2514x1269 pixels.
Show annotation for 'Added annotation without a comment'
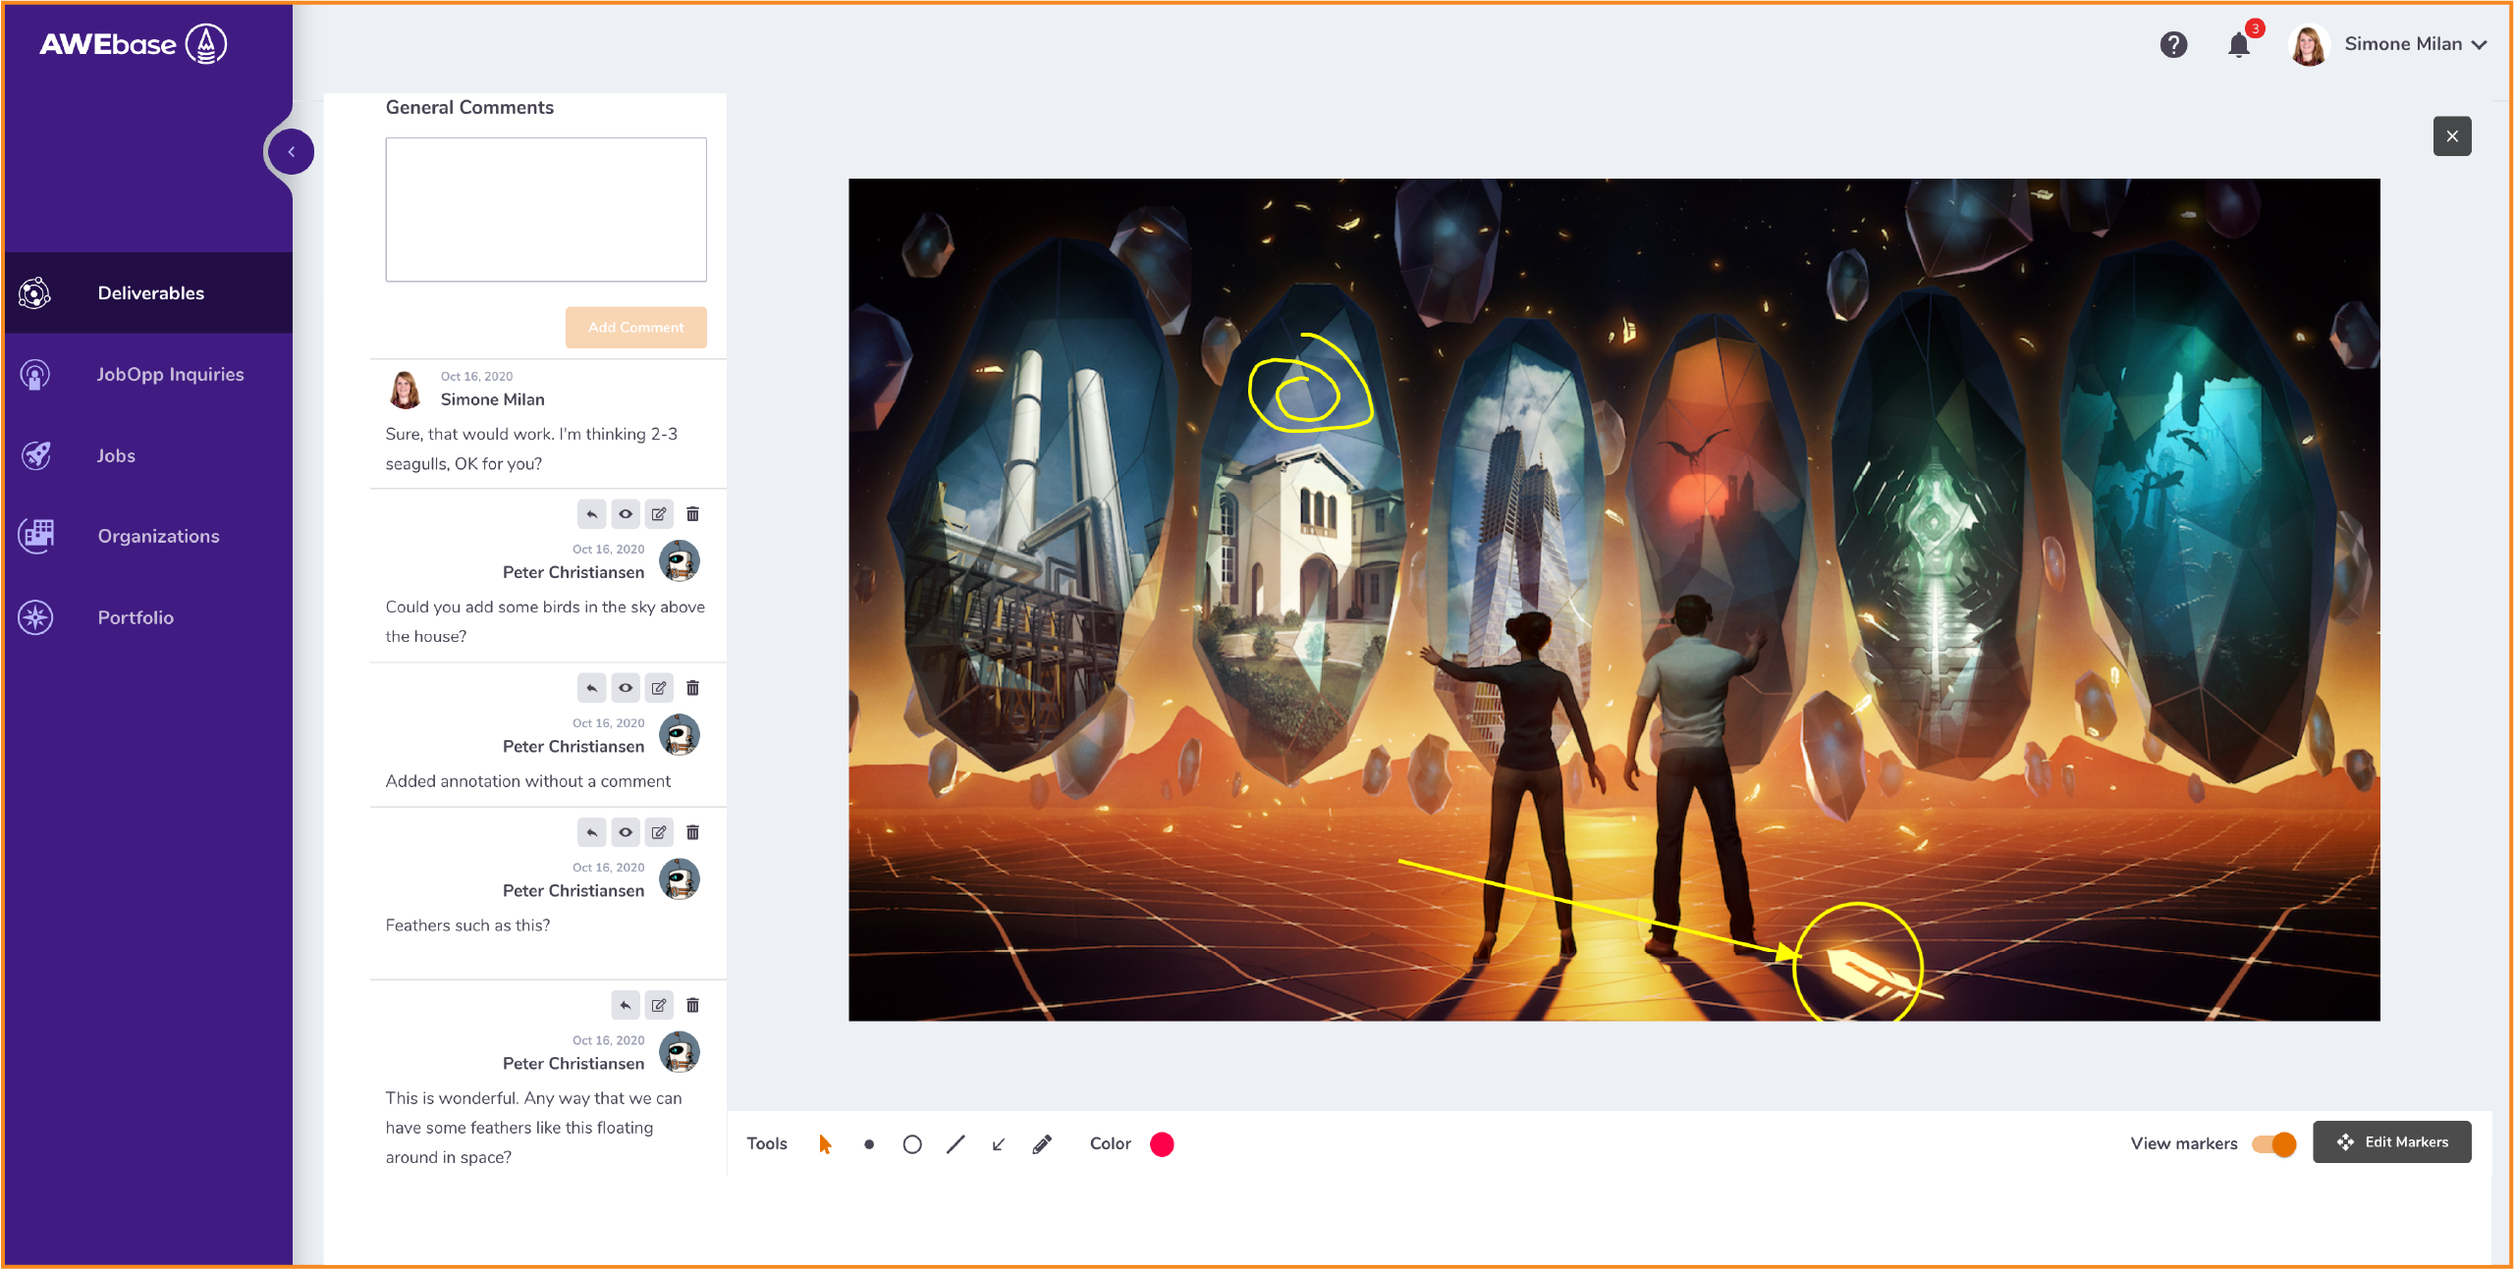pos(626,688)
